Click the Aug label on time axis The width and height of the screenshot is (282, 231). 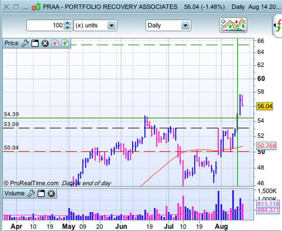(221, 226)
